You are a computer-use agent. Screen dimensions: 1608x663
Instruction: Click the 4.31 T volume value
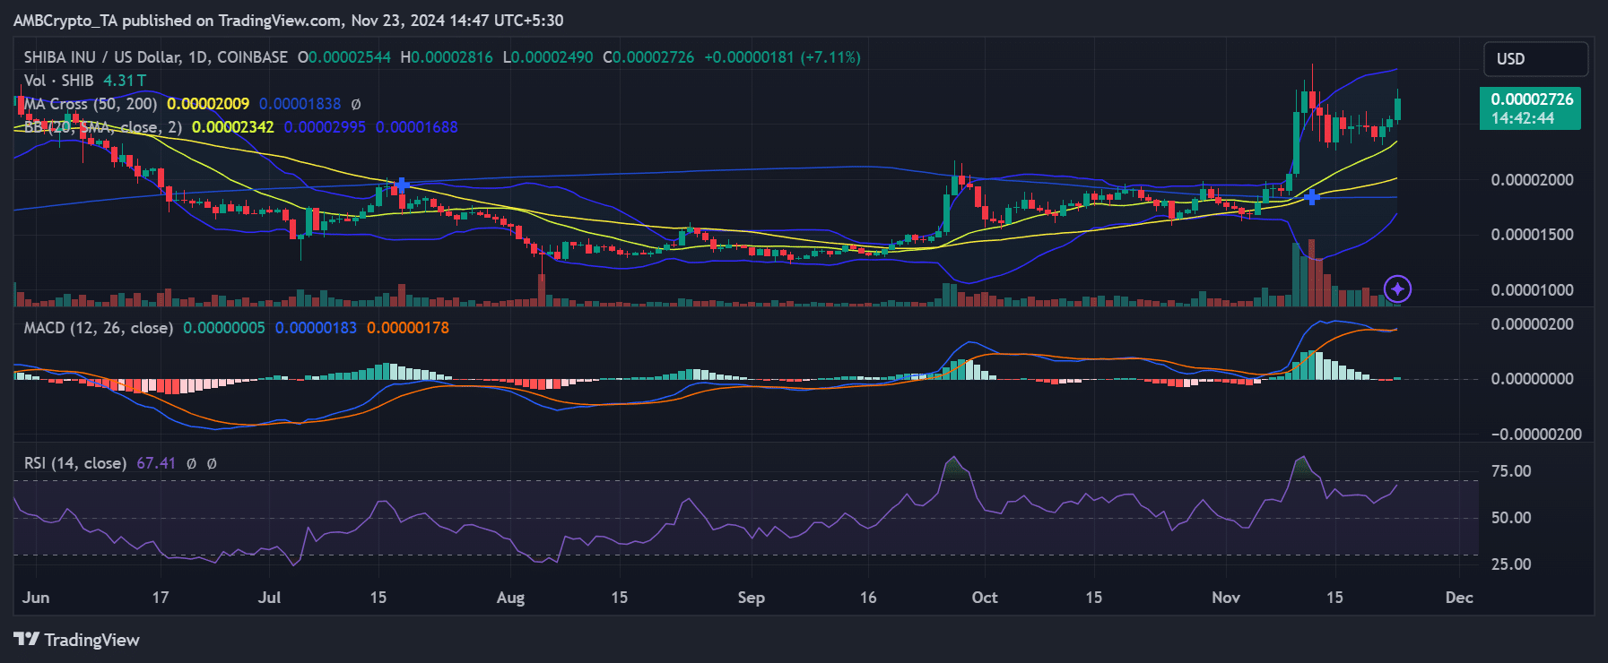pyautogui.click(x=125, y=81)
